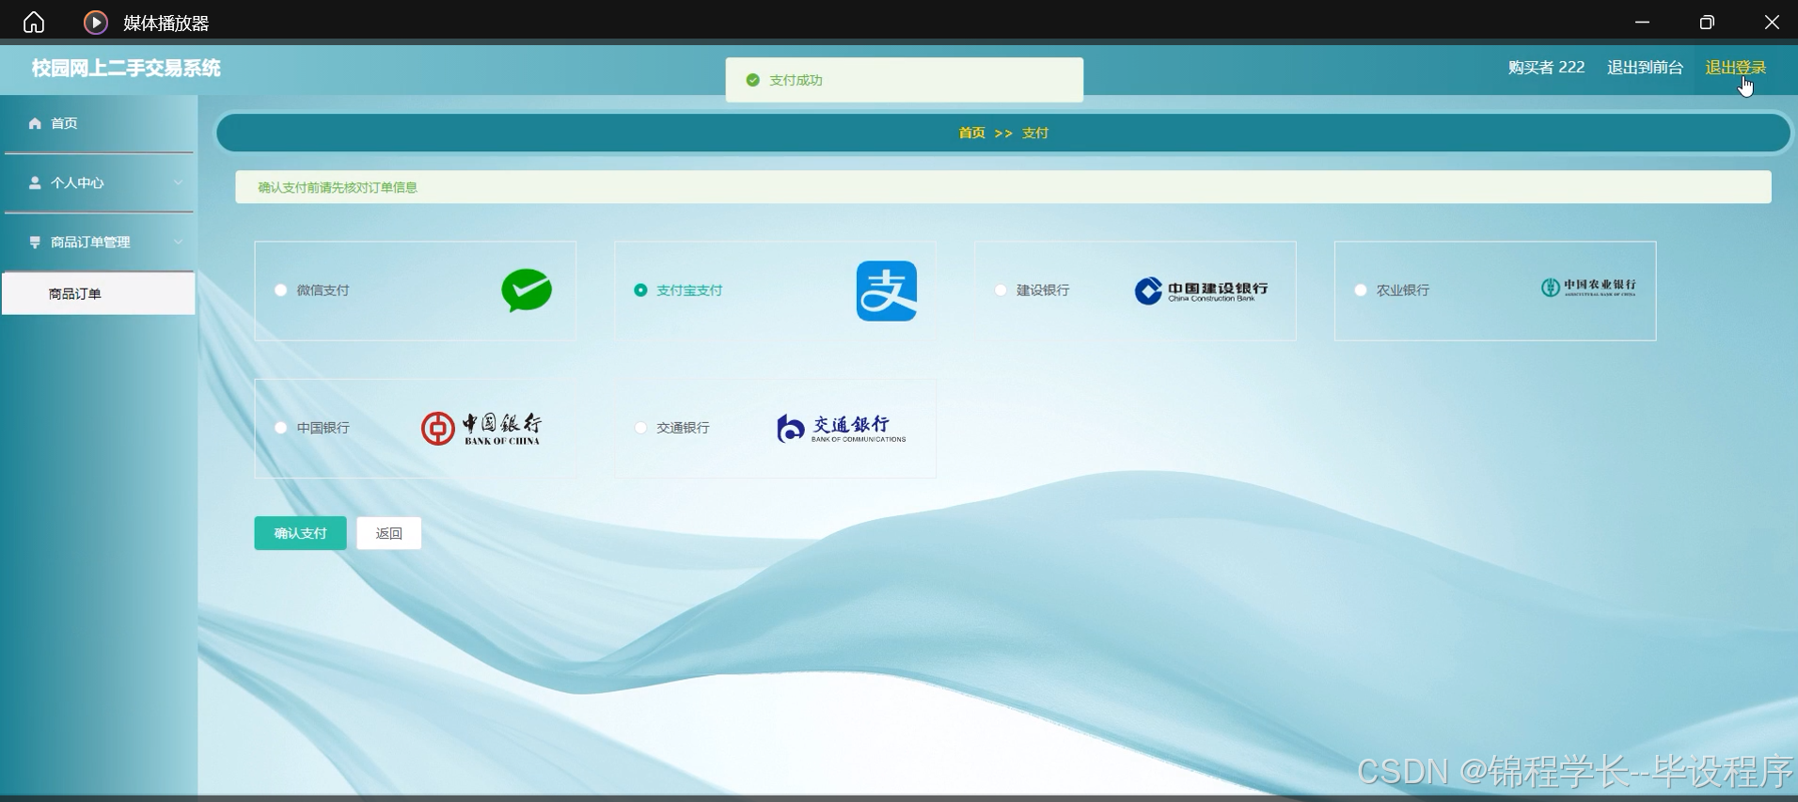Click the 微信支付 label text

323,290
